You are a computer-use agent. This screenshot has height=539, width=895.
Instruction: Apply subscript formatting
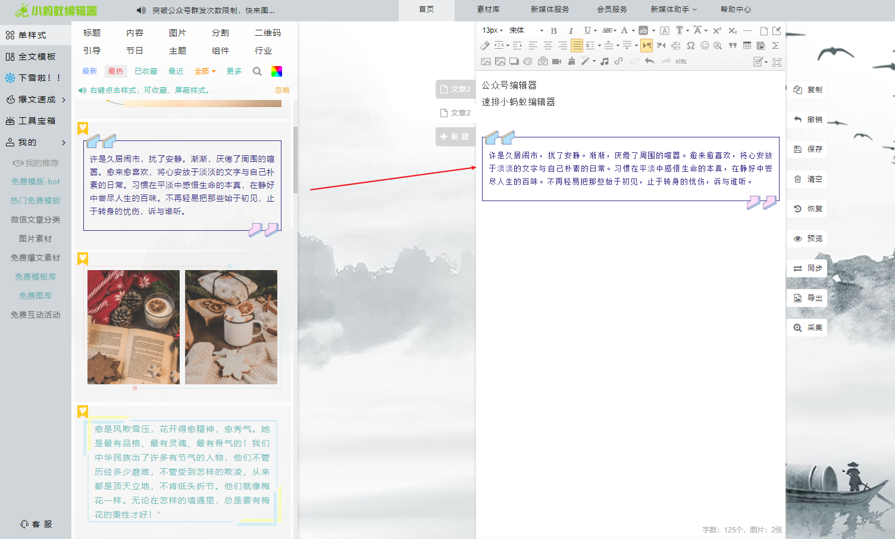point(733,30)
